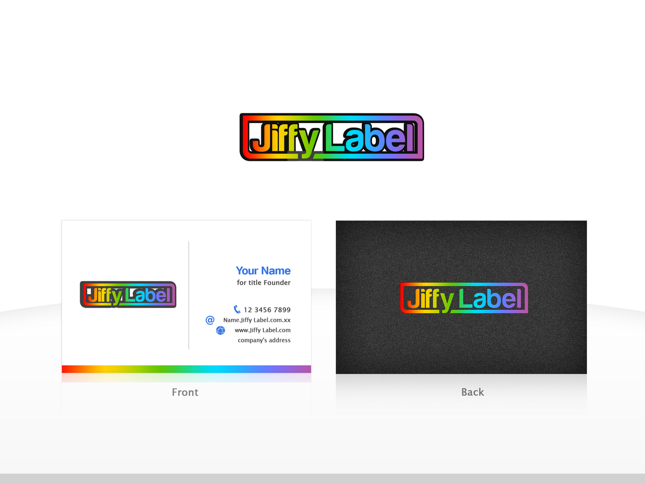Click the blue phone icon
This screenshot has height=484, width=645.
(236, 309)
